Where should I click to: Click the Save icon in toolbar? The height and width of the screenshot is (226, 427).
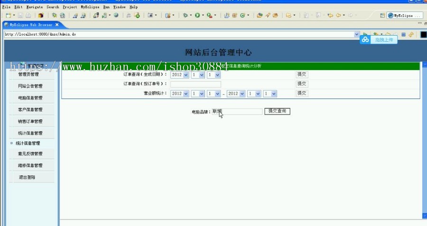pyautogui.click(x=20, y=16)
